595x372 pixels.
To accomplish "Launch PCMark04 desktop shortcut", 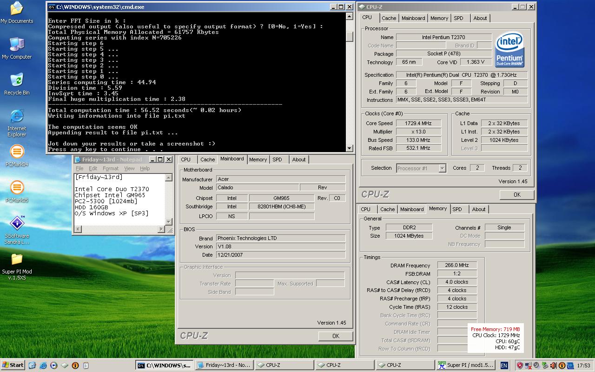I will coord(17,156).
